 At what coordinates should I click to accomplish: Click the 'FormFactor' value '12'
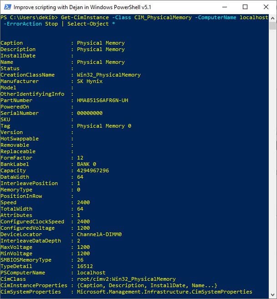pyautogui.click(x=80, y=158)
